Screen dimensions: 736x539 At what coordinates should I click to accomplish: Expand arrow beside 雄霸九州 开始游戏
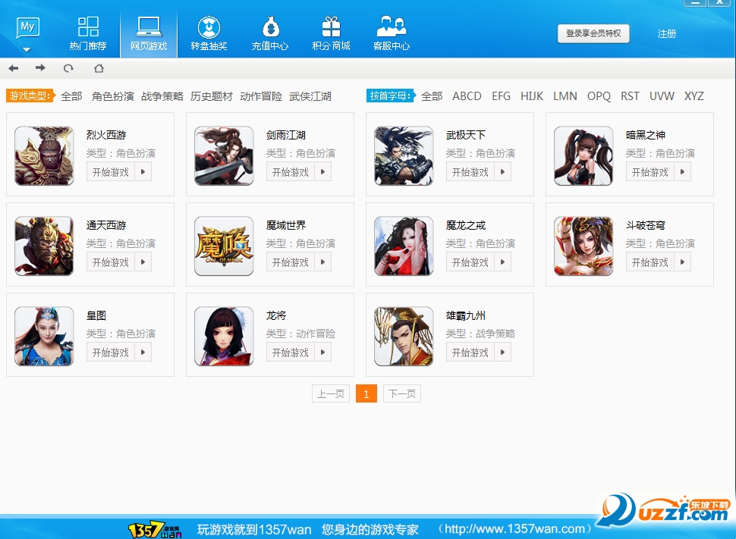coord(503,353)
